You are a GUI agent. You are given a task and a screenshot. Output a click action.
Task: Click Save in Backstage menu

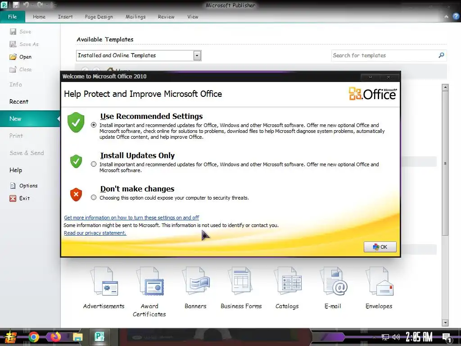tap(21, 32)
